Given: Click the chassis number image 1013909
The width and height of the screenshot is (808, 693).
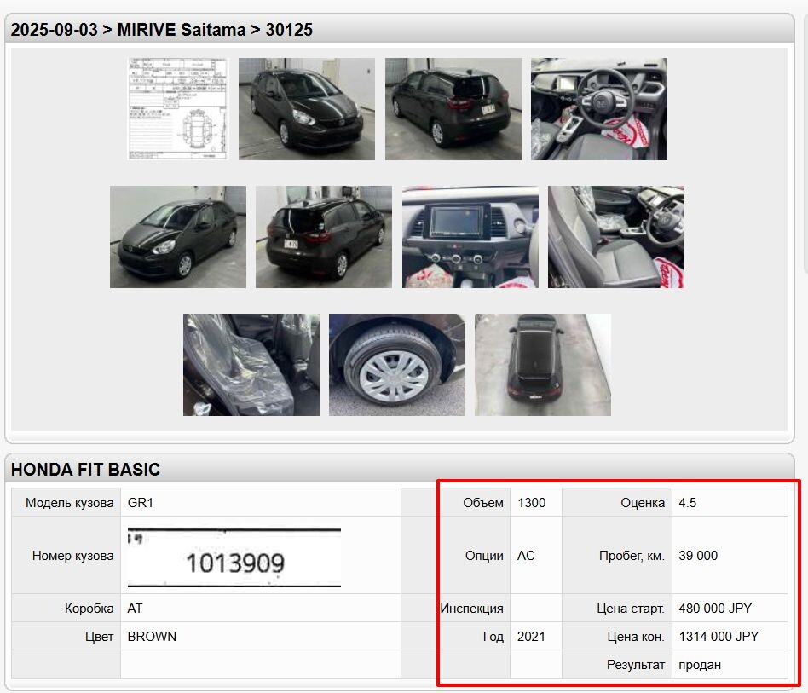Looking at the screenshot, I should [x=234, y=557].
